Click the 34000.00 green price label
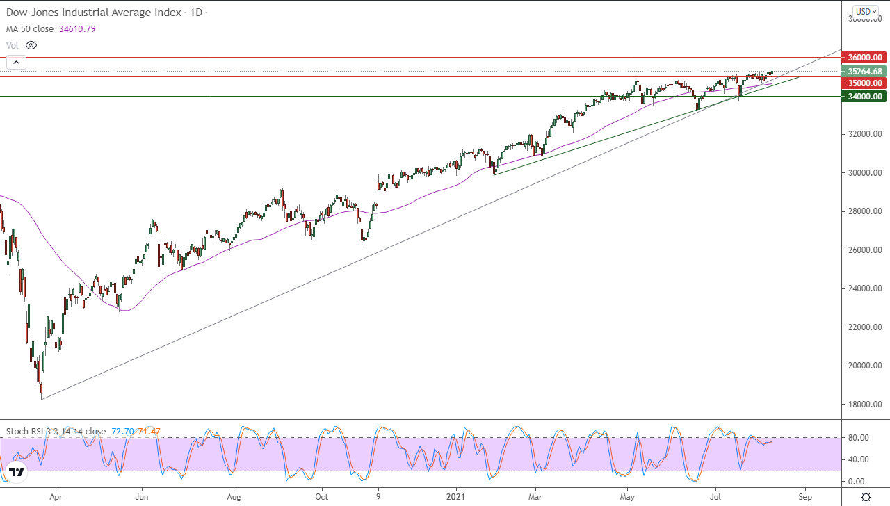The image size is (890, 506). coord(865,97)
